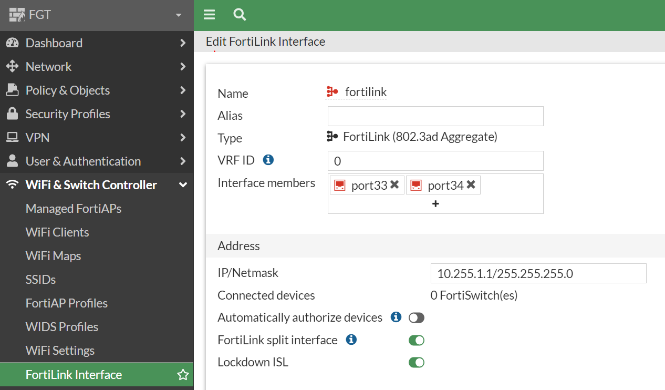This screenshot has width=665, height=390.
Task: Remove port34 from interface members
Action: click(471, 184)
